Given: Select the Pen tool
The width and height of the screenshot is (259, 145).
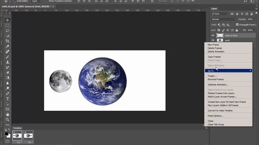Looking at the screenshot, I should (x=7, y=93).
